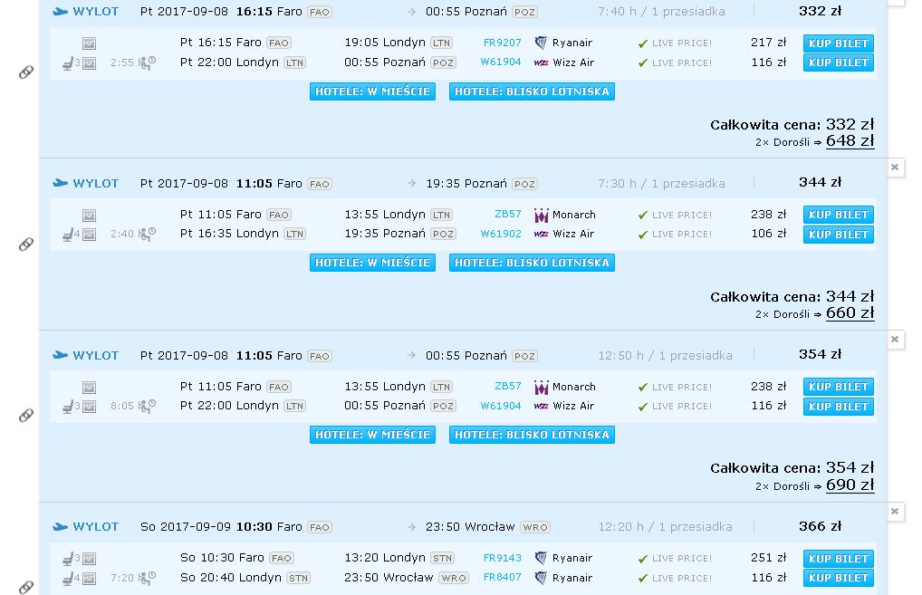Click 648 zł total for two adults
922x595 pixels.
tap(850, 141)
